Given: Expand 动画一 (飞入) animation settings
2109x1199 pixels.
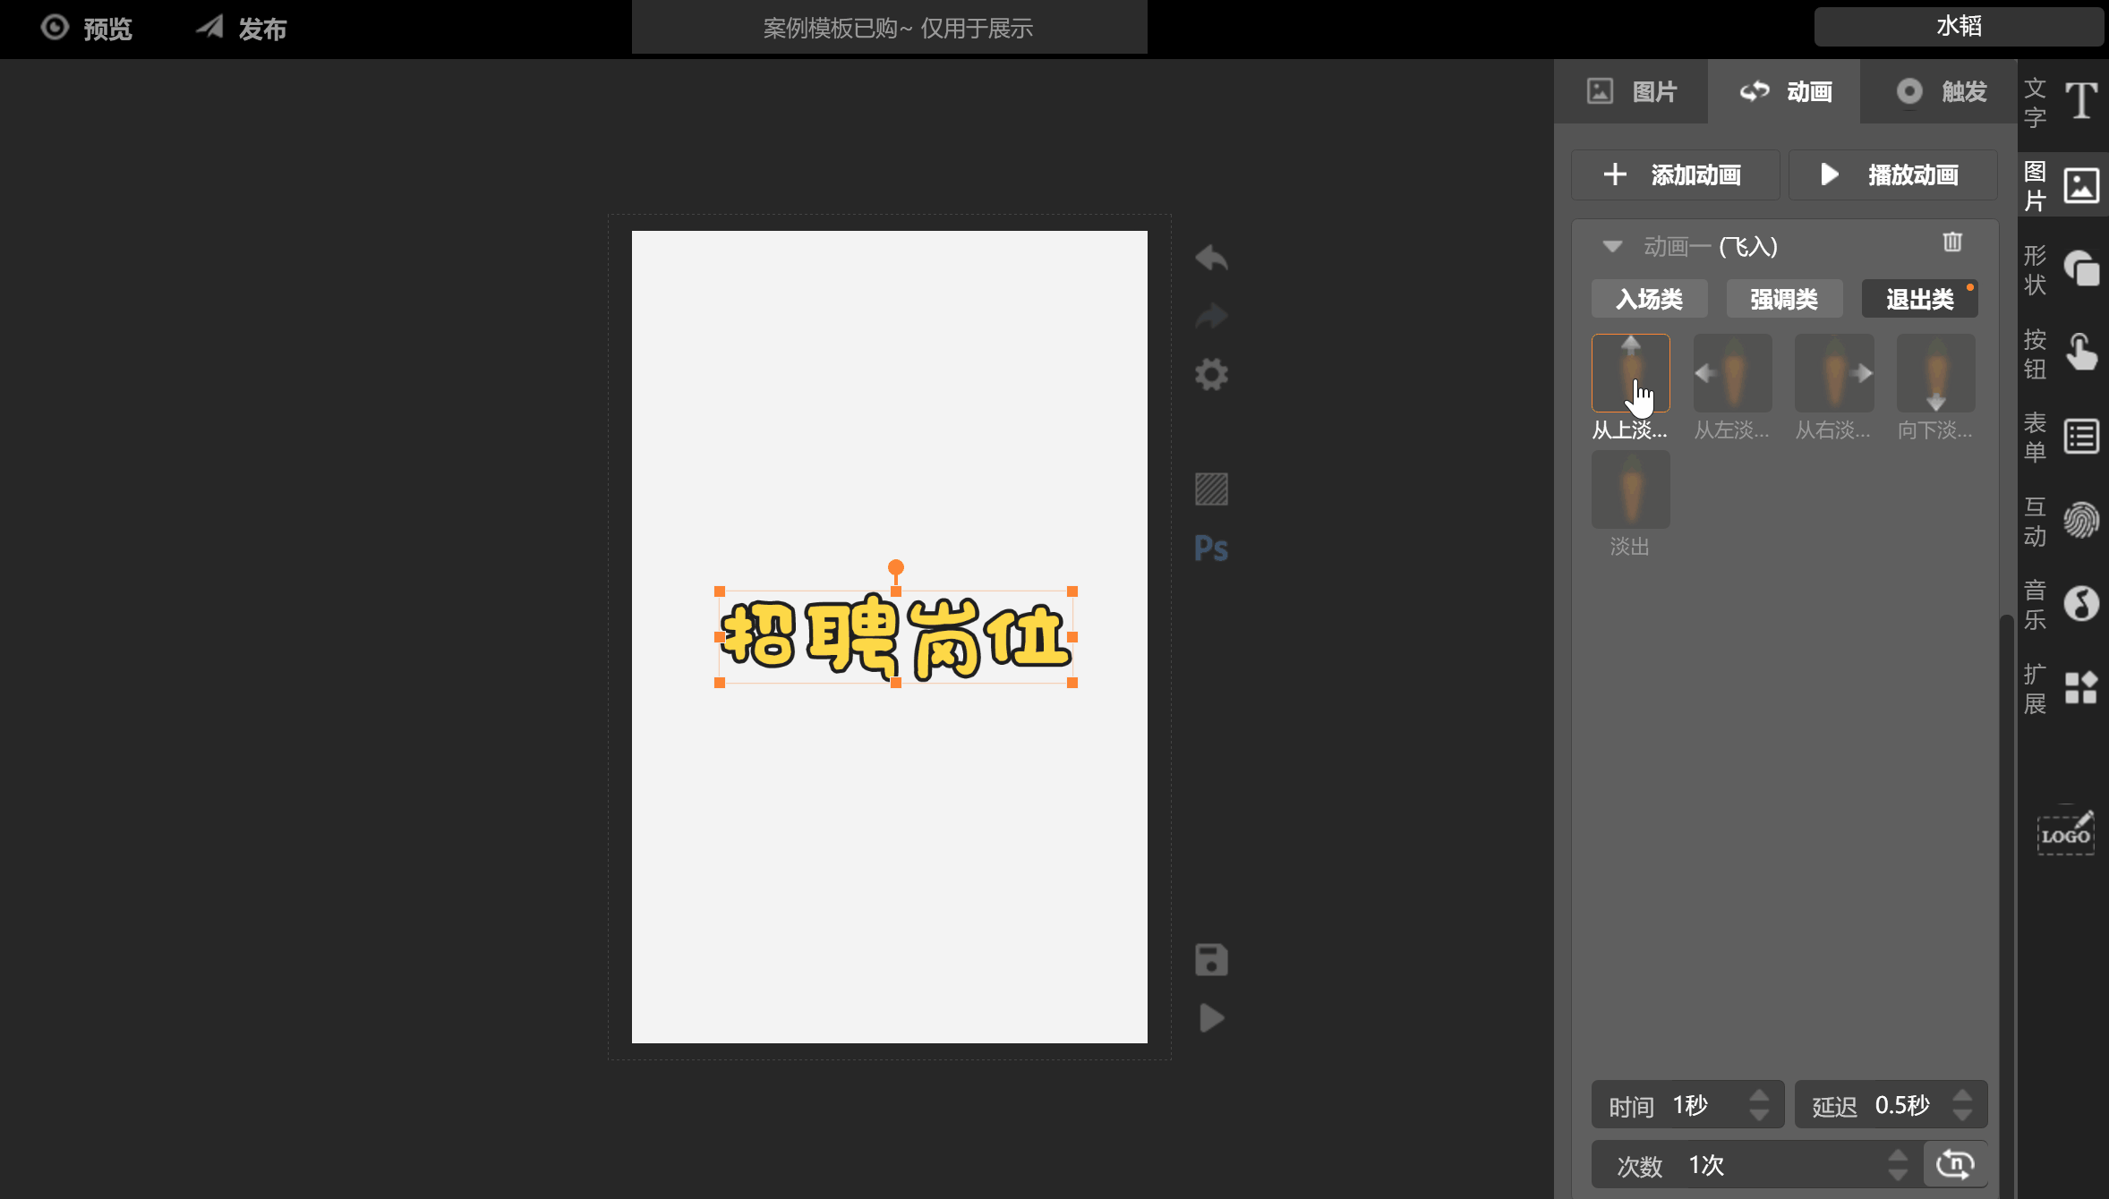Looking at the screenshot, I should coord(1612,246).
